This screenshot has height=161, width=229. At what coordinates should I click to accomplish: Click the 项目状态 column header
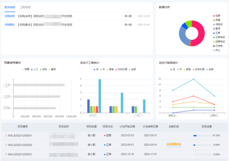109,126
